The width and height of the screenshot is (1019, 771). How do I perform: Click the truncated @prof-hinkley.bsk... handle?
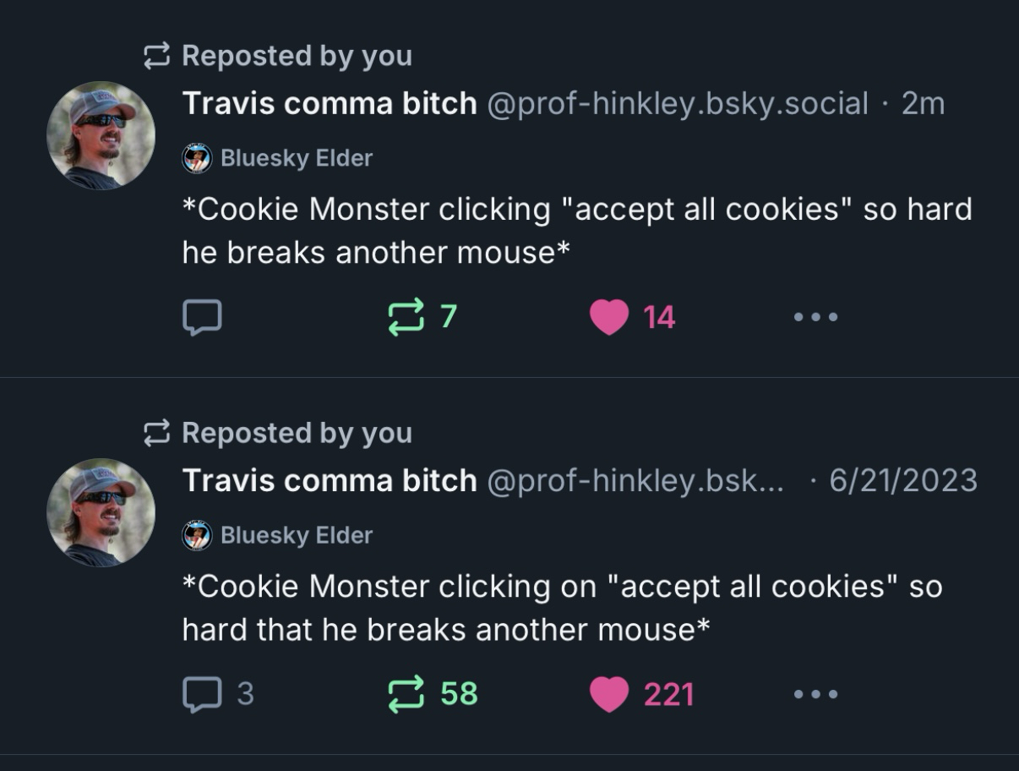(635, 481)
